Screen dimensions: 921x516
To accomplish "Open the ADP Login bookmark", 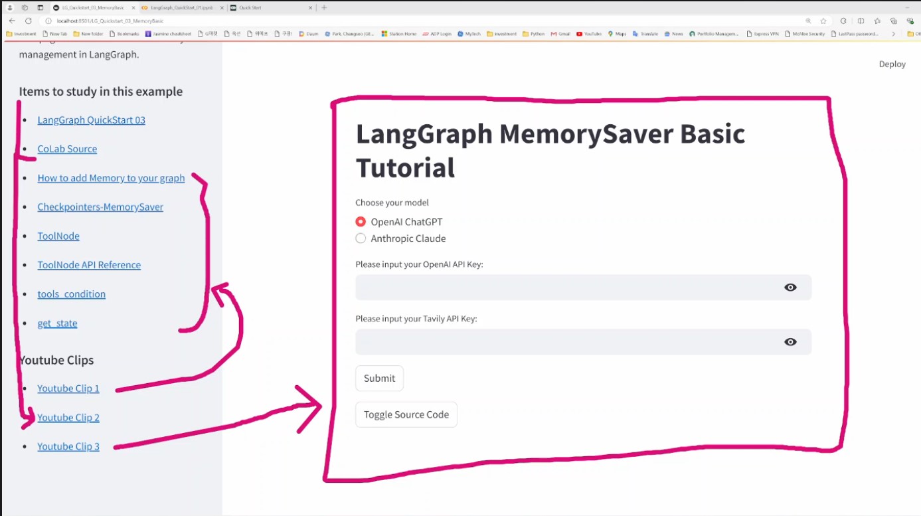I will click(x=437, y=33).
